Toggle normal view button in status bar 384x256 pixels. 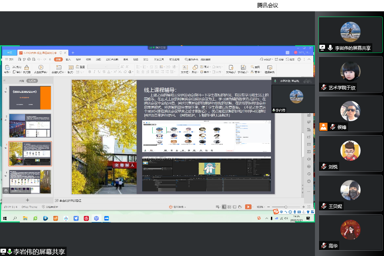click(x=224, y=207)
